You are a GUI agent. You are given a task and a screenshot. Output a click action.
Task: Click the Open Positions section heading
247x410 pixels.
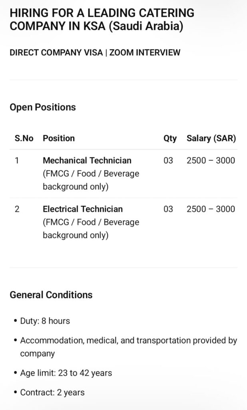(43, 107)
